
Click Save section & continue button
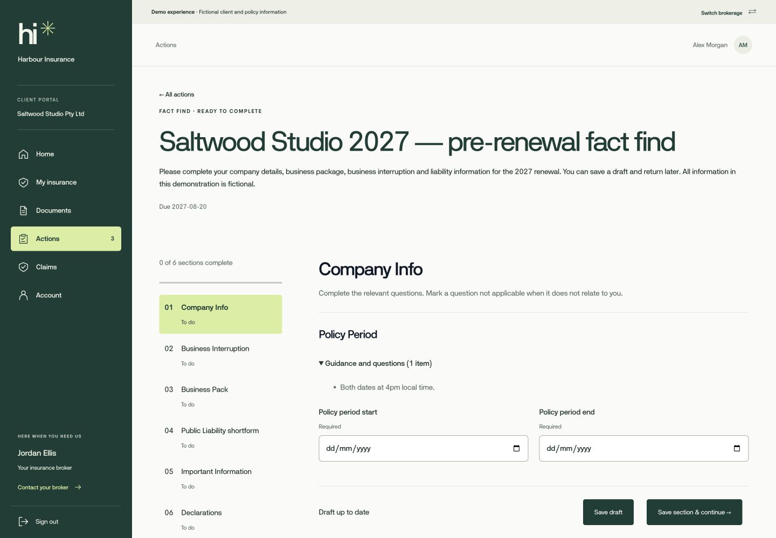(694, 512)
